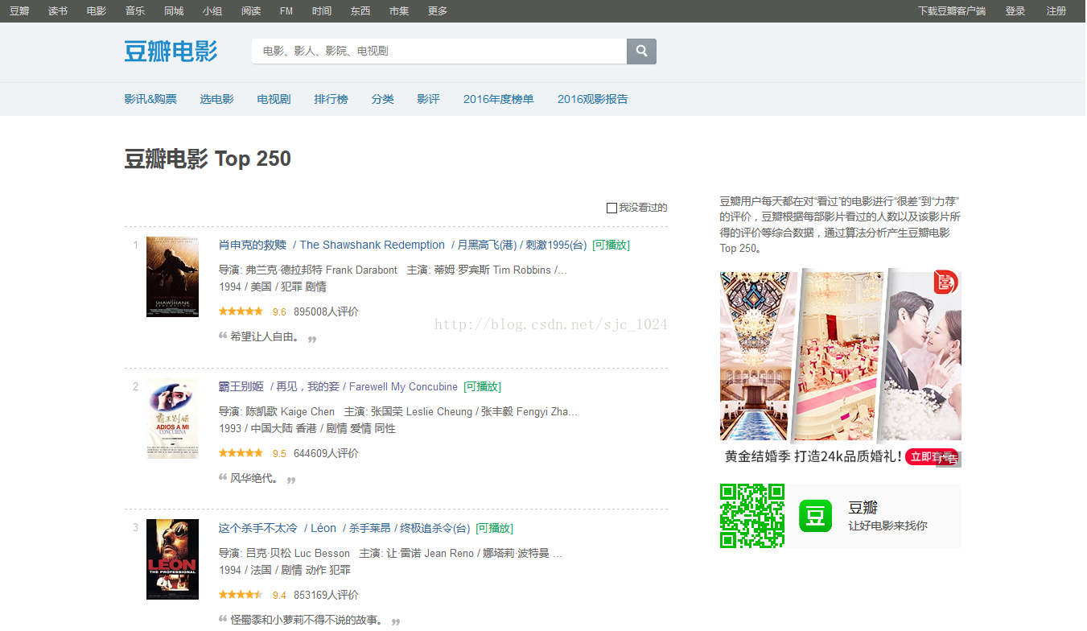
Task: Open 同城 in the top bar
Action: pos(174,11)
